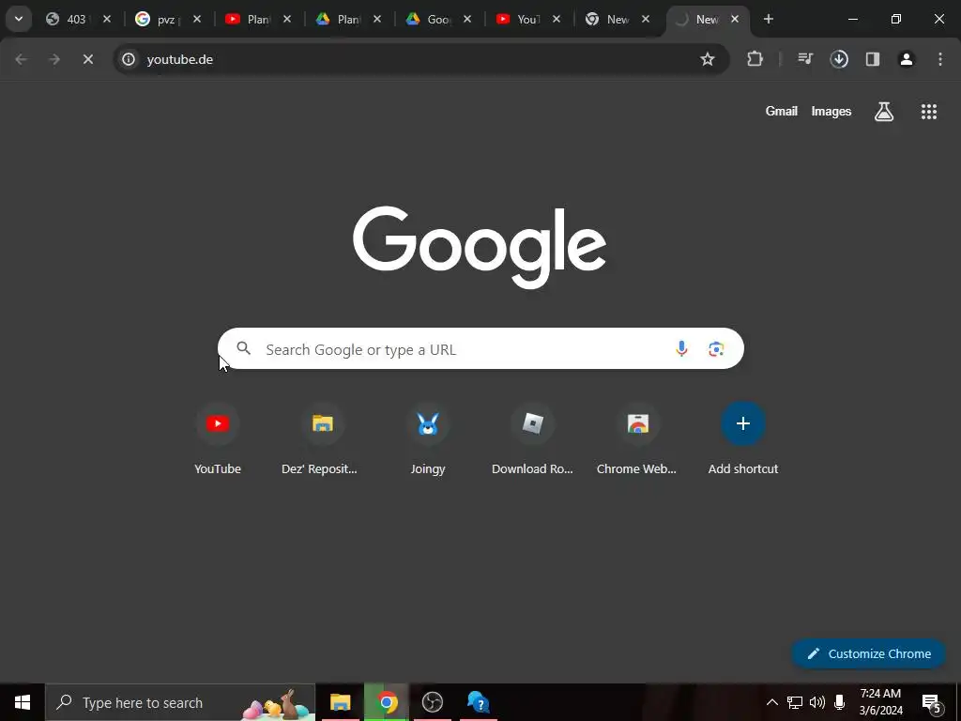Stop loading the page
The width and height of the screenshot is (961, 721).
87,59
